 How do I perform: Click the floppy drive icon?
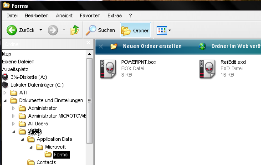coord(5,77)
